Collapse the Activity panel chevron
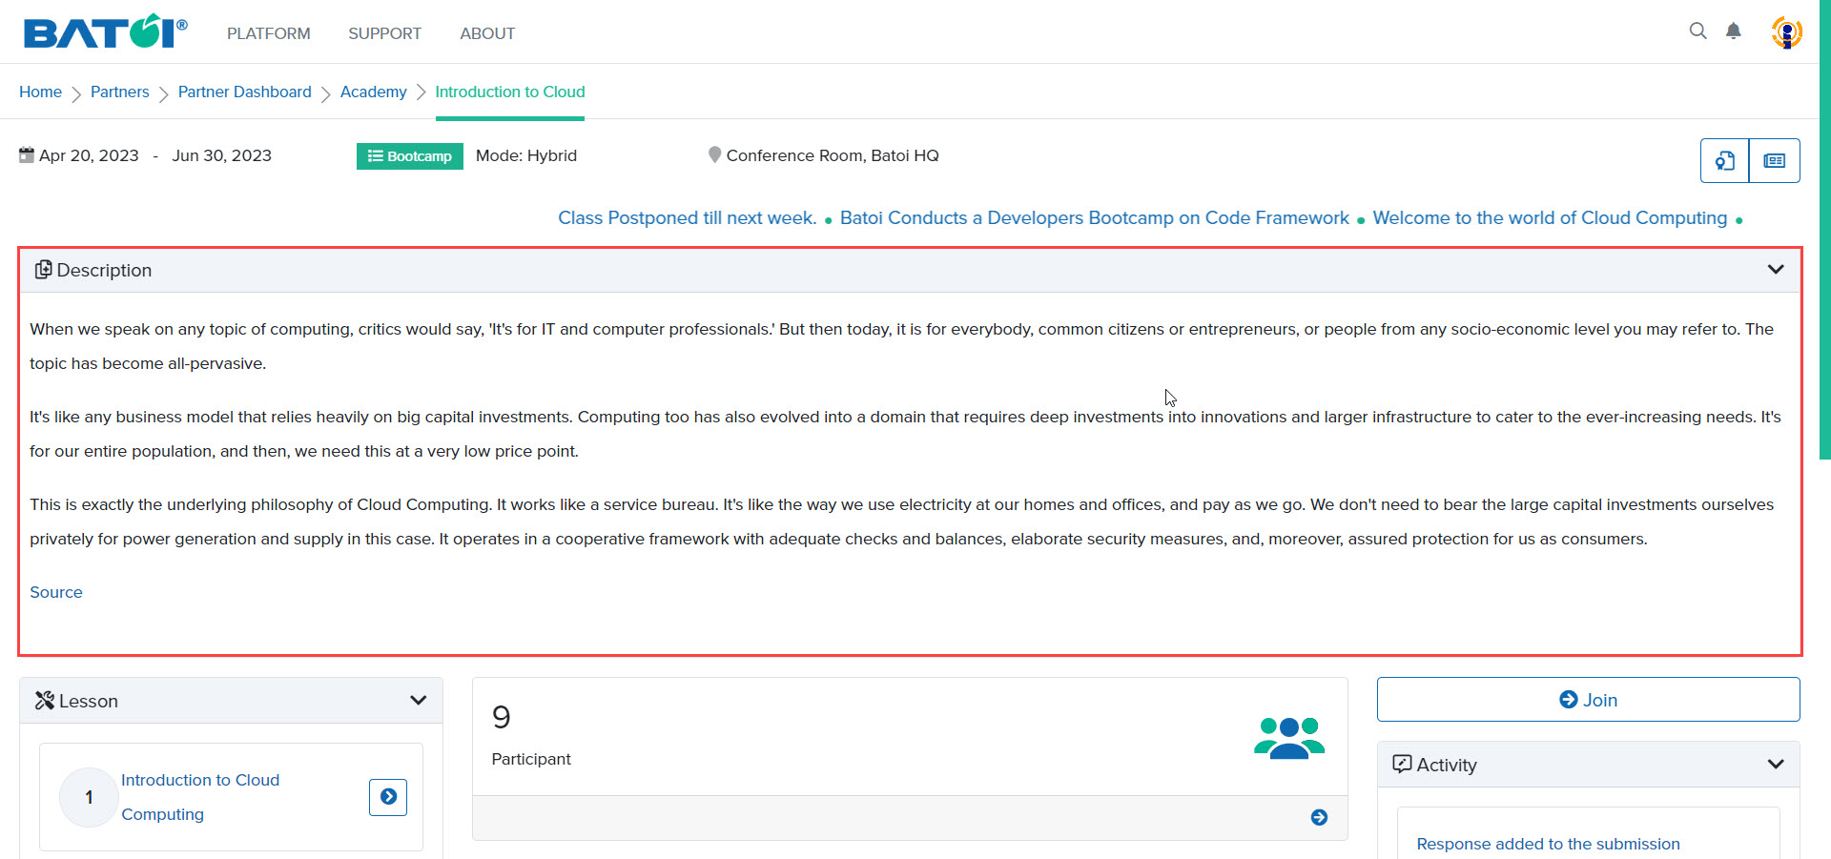 pyautogui.click(x=1776, y=764)
